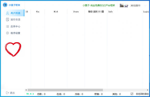Toggle the 日志实时滚动 checkbox

tap(132, 94)
